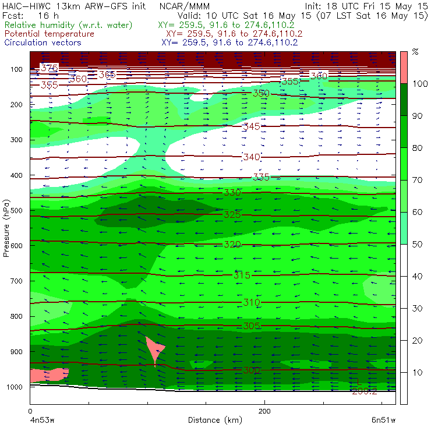
Task: Click the '900' pressure axis tick label
Action: click(x=16, y=352)
